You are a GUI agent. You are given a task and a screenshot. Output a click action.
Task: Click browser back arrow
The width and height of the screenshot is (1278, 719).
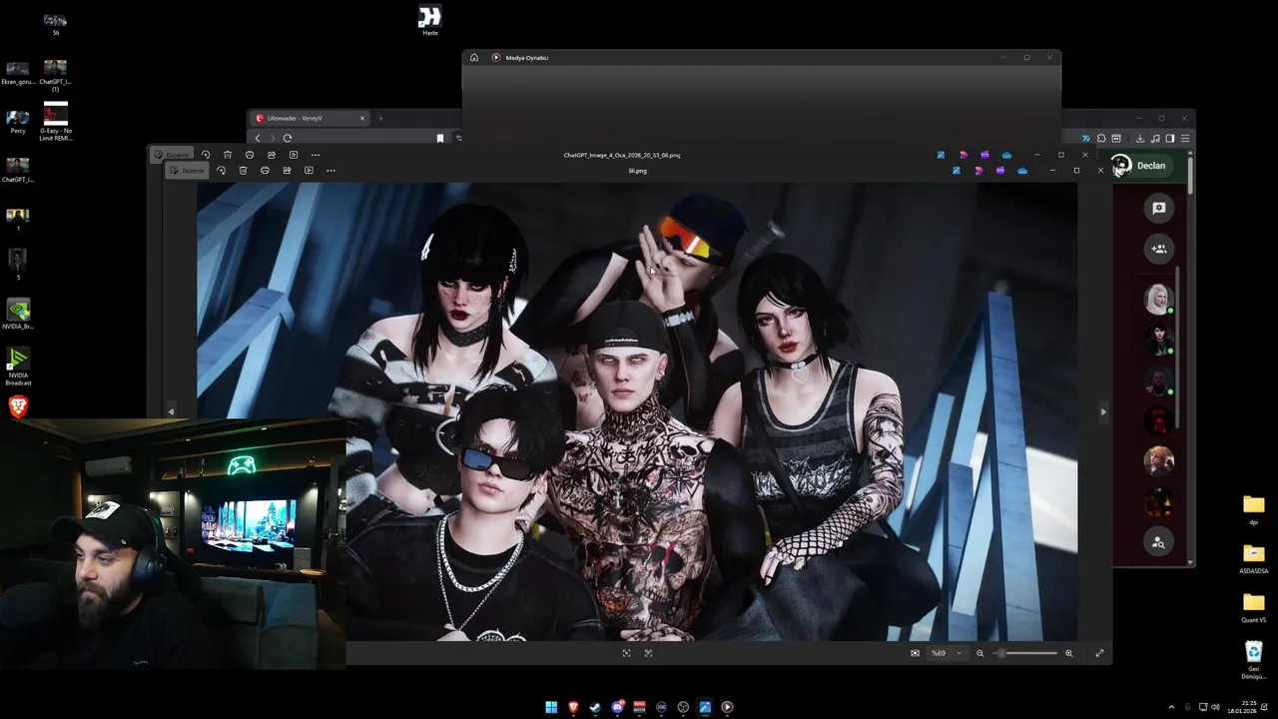tap(258, 138)
